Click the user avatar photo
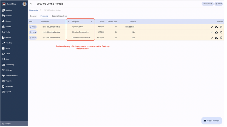This screenshot has height=127, width=227. [x=25, y=4]
